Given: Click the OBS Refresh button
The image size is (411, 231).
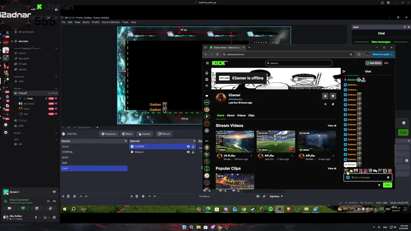Looking at the screenshot, I should point(164,134).
